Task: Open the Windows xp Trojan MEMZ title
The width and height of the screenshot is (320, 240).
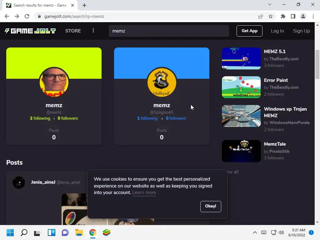Action: tap(285, 112)
